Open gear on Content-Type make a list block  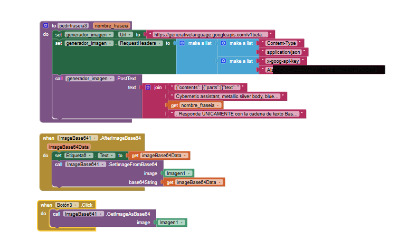tap(223, 43)
